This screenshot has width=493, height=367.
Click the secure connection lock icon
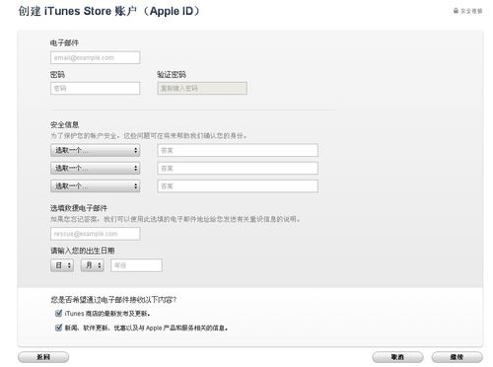[456, 11]
